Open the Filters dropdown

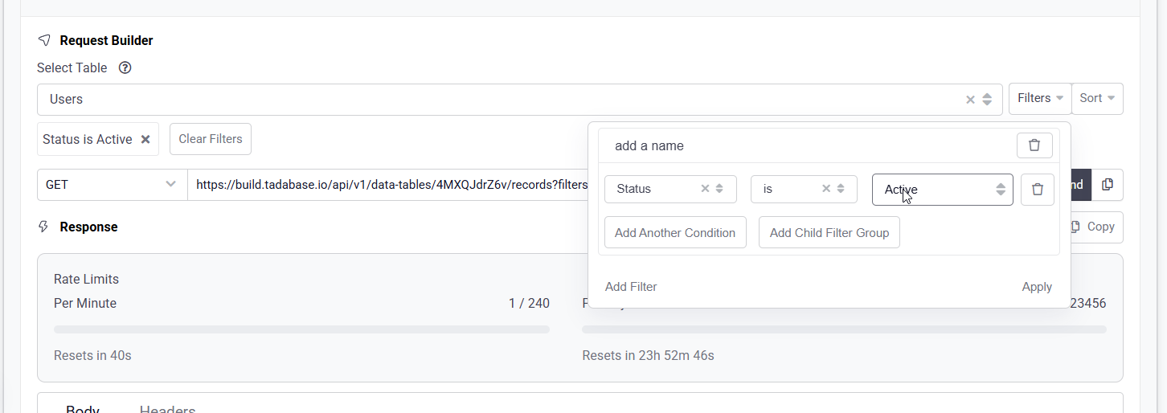(x=1039, y=99)
